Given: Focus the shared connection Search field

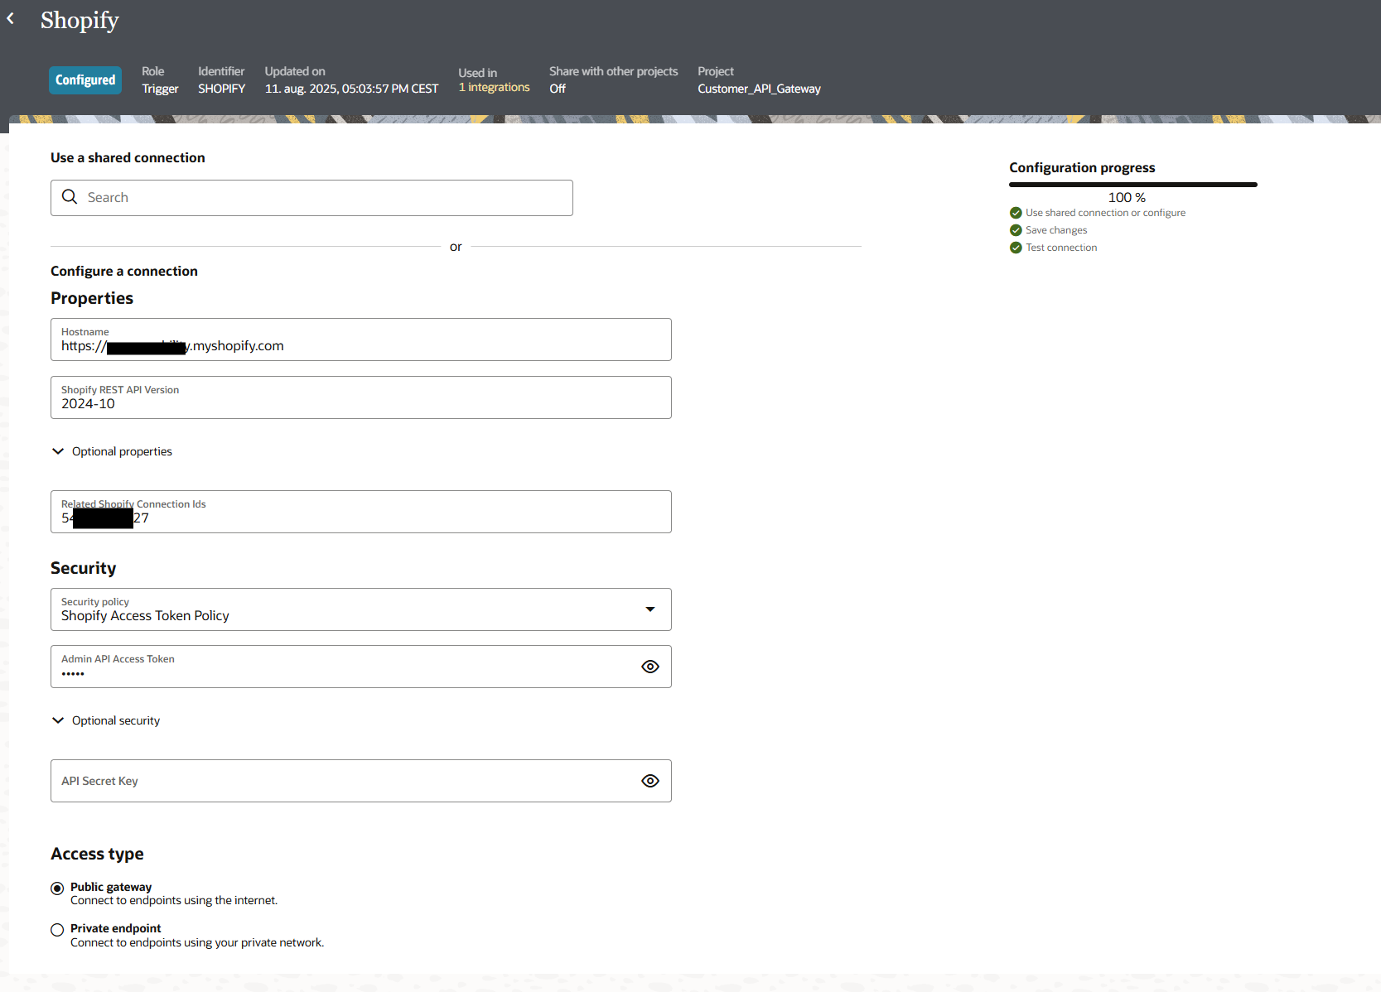Looking at the screenshot, I should click(x=311, y=198).
